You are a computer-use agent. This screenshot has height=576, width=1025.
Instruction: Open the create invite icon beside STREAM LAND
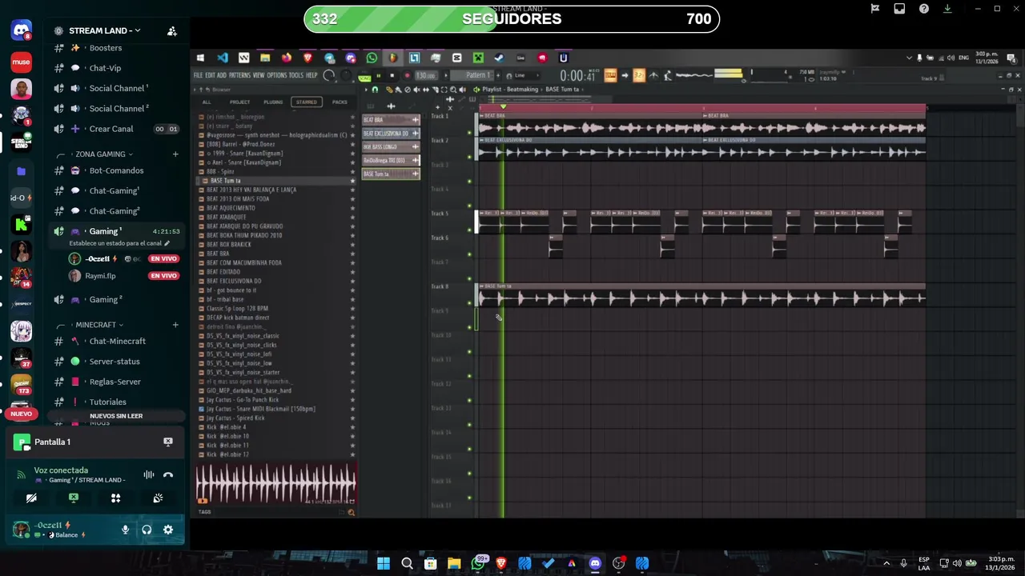click(x=171, y=31)
